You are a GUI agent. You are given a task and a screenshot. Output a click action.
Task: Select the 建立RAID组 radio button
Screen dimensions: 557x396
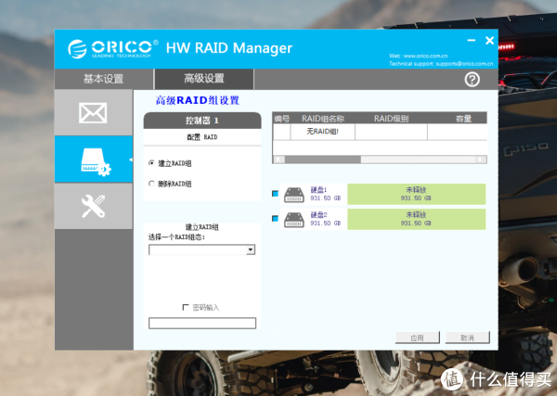point(152,162)
